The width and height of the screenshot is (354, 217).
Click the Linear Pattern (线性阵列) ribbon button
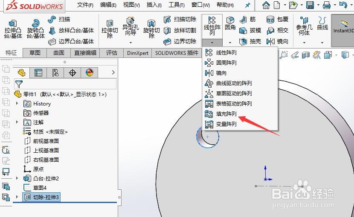tap(212, 26)
